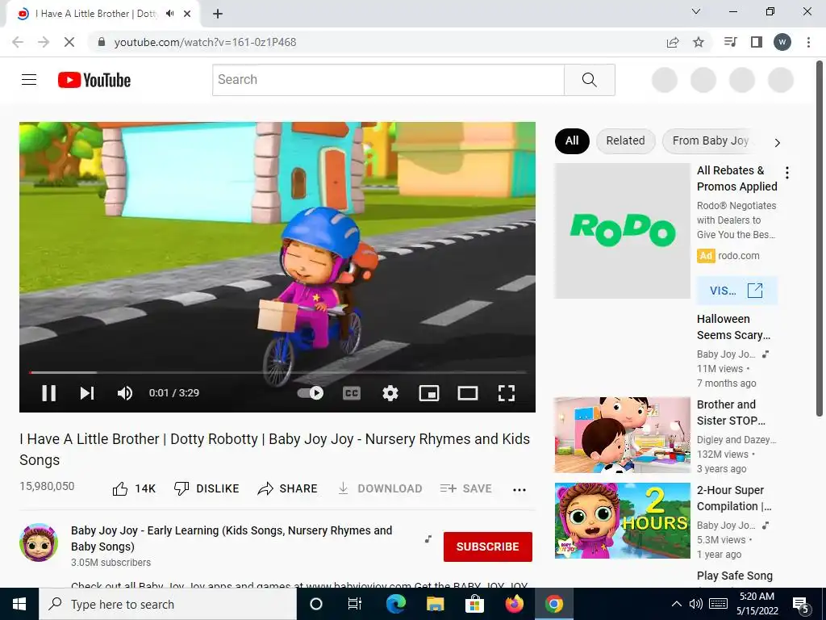This screenshot has width=826, height=620.
Task: Open the YouTube hamburger guide menu
Action: [29, 80]
